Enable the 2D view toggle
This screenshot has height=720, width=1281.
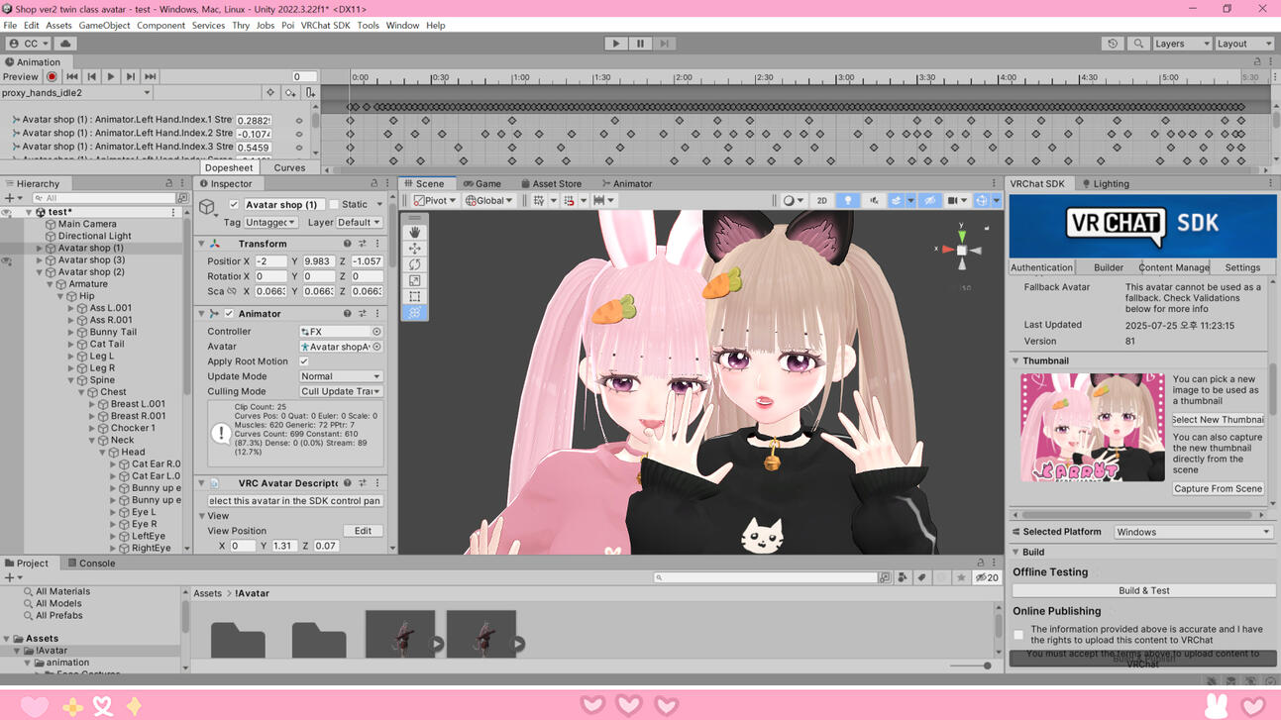tap(821, 199)
